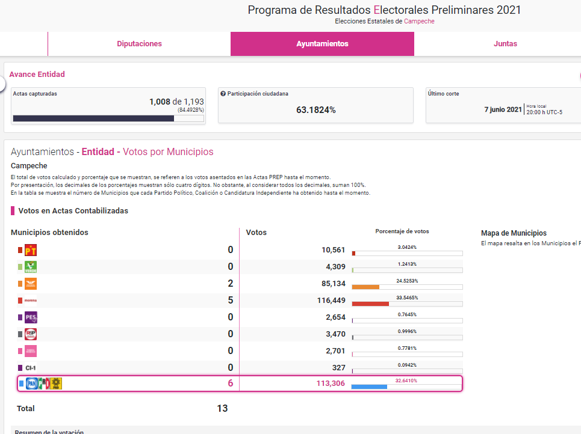
Task: Switch to the Diputaciones tab
Action: 139,44
